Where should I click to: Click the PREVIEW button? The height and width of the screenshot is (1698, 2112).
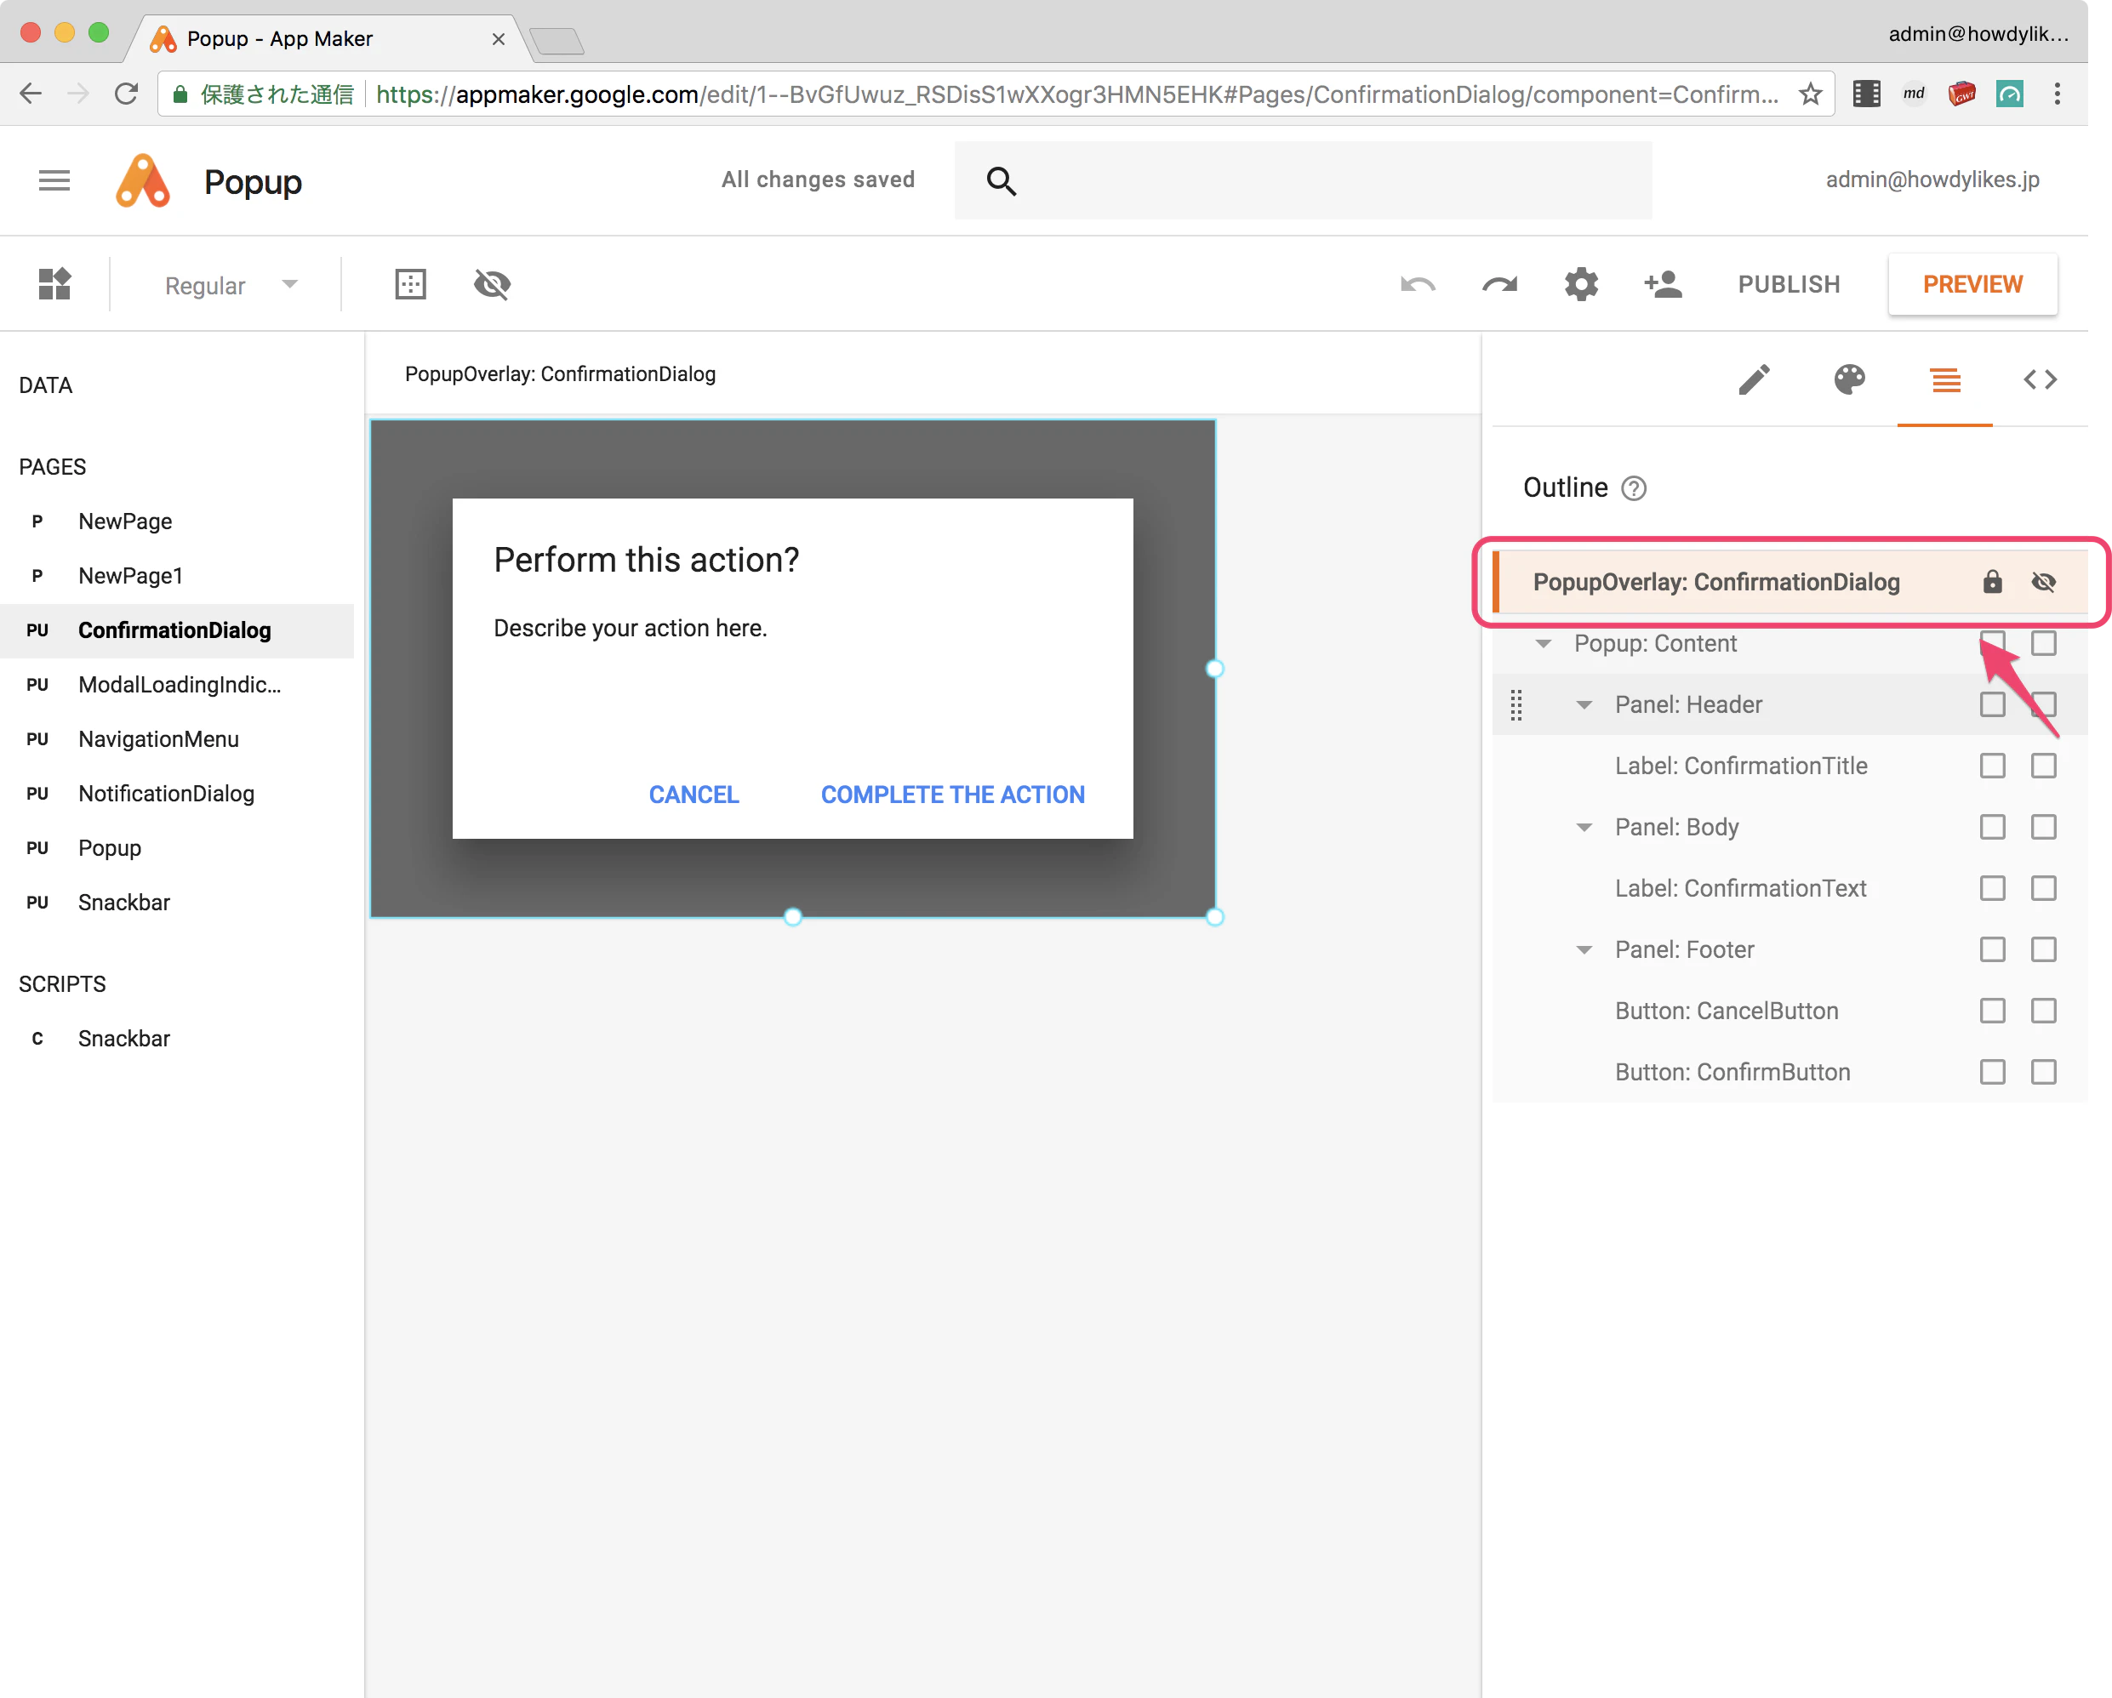[x=1972, y=284]
